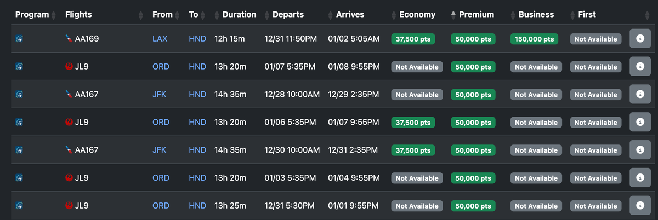Click Japan Airlines logo on JL9 01/07 row
The width and height of the screenshot is (658, 220).
click(69, 67)
